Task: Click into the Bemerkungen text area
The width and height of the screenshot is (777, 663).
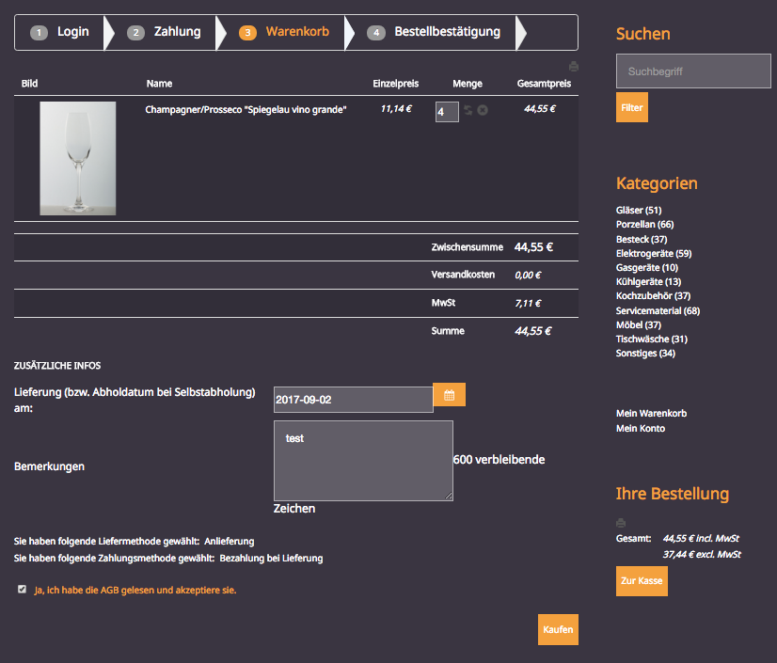Action: pos(362,460)
